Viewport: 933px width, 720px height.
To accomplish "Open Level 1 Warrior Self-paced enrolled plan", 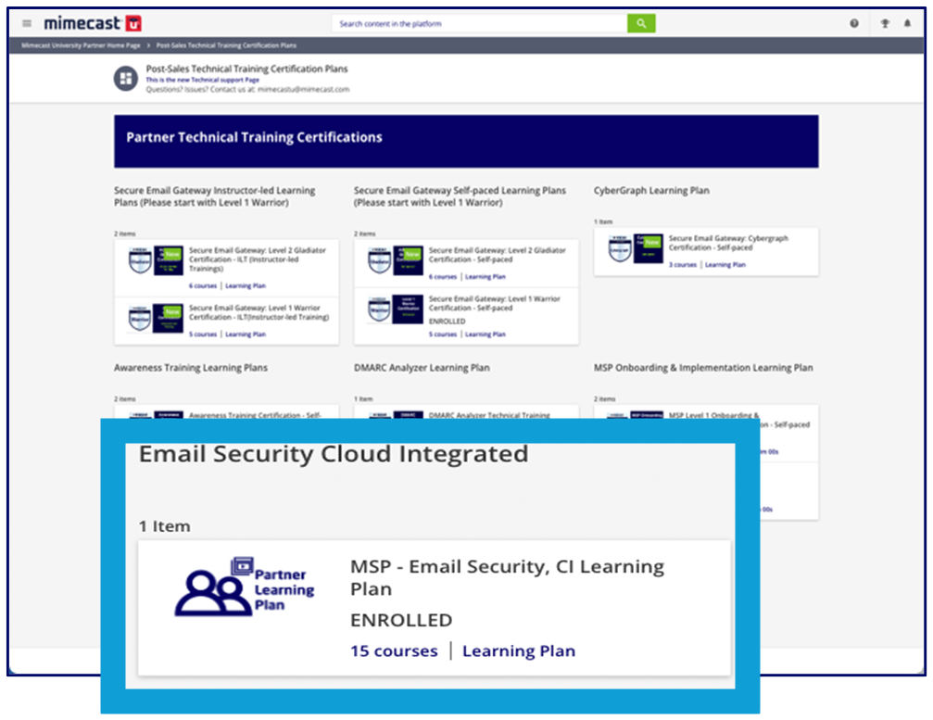I will [x=494, y=304].
